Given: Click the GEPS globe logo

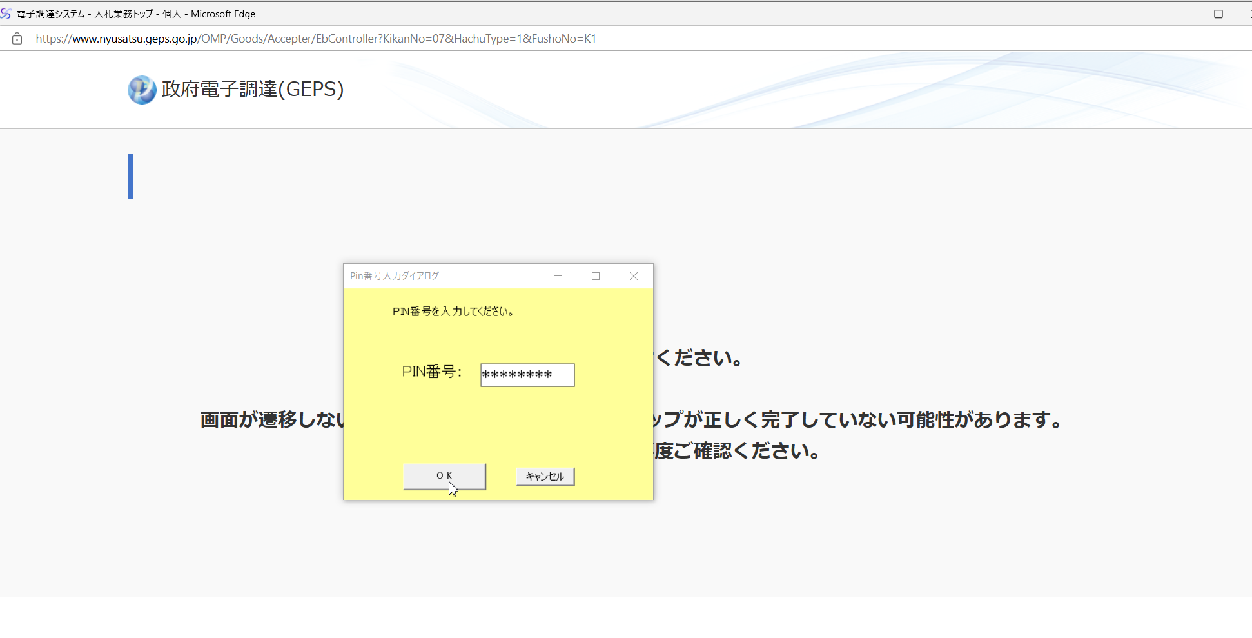Looking at the screenshot, I should (x=142, y=90).
